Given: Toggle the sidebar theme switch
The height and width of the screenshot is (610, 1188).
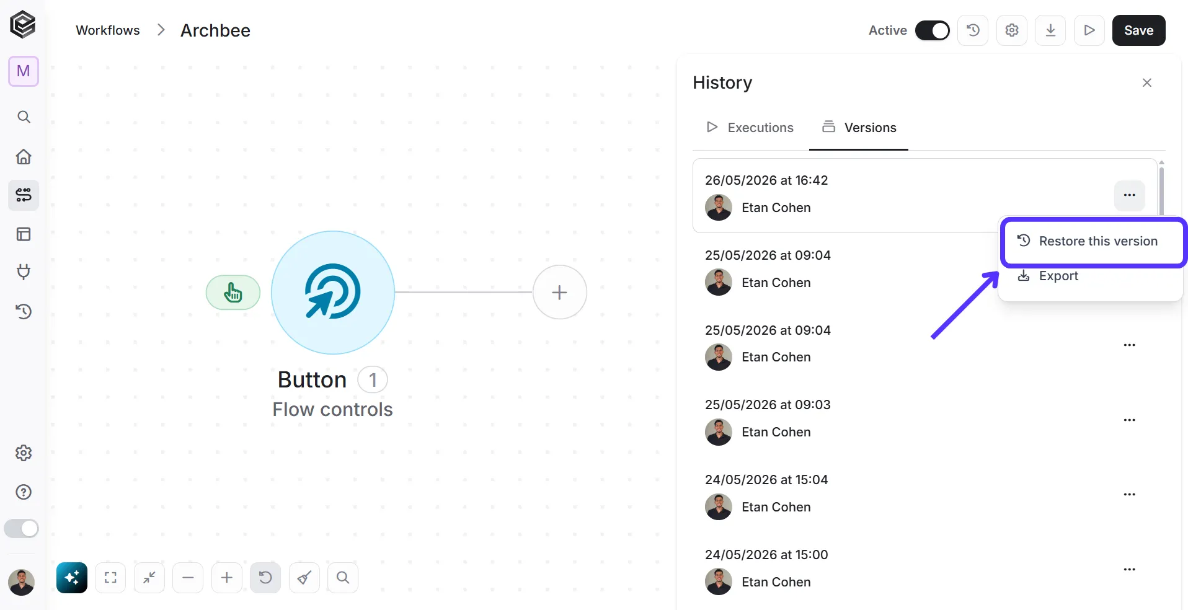Looking at the screenshot, I should click(22, 529).
